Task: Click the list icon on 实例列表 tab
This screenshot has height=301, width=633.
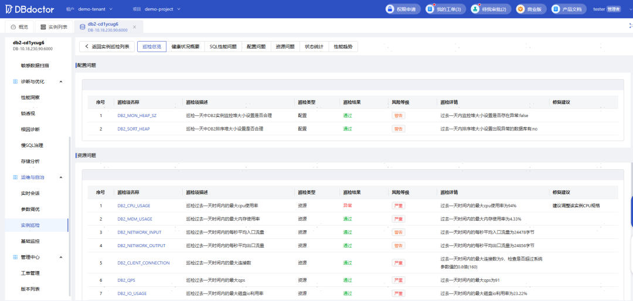Action: pyautogui.click(x=43, y=27)
